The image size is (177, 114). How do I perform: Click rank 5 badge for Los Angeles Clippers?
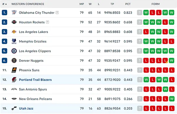[4, 51]
